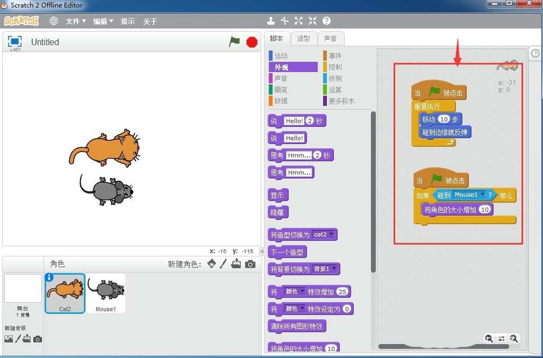543x358 pixels.
Task: Open the language globe dropdown
Action: click(x=53, y=21)
